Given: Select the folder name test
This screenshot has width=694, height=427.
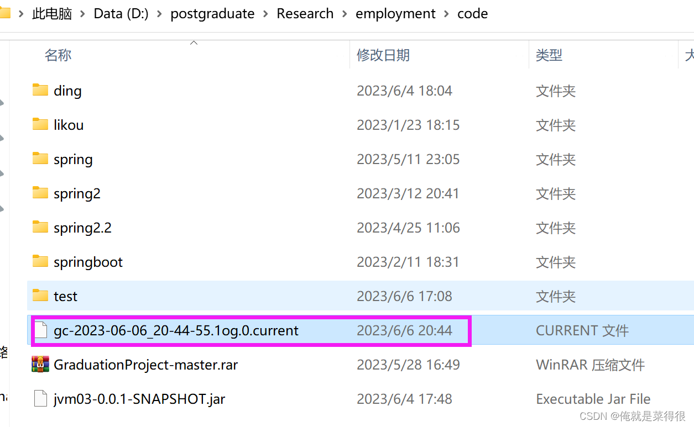Looking at the screenshot, I should (65, 297).
